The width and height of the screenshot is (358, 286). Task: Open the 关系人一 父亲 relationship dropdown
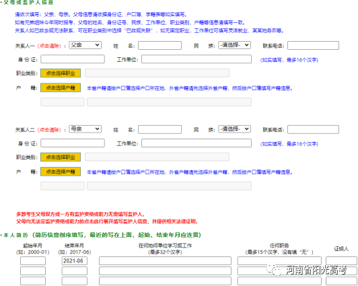pos(85,45)
